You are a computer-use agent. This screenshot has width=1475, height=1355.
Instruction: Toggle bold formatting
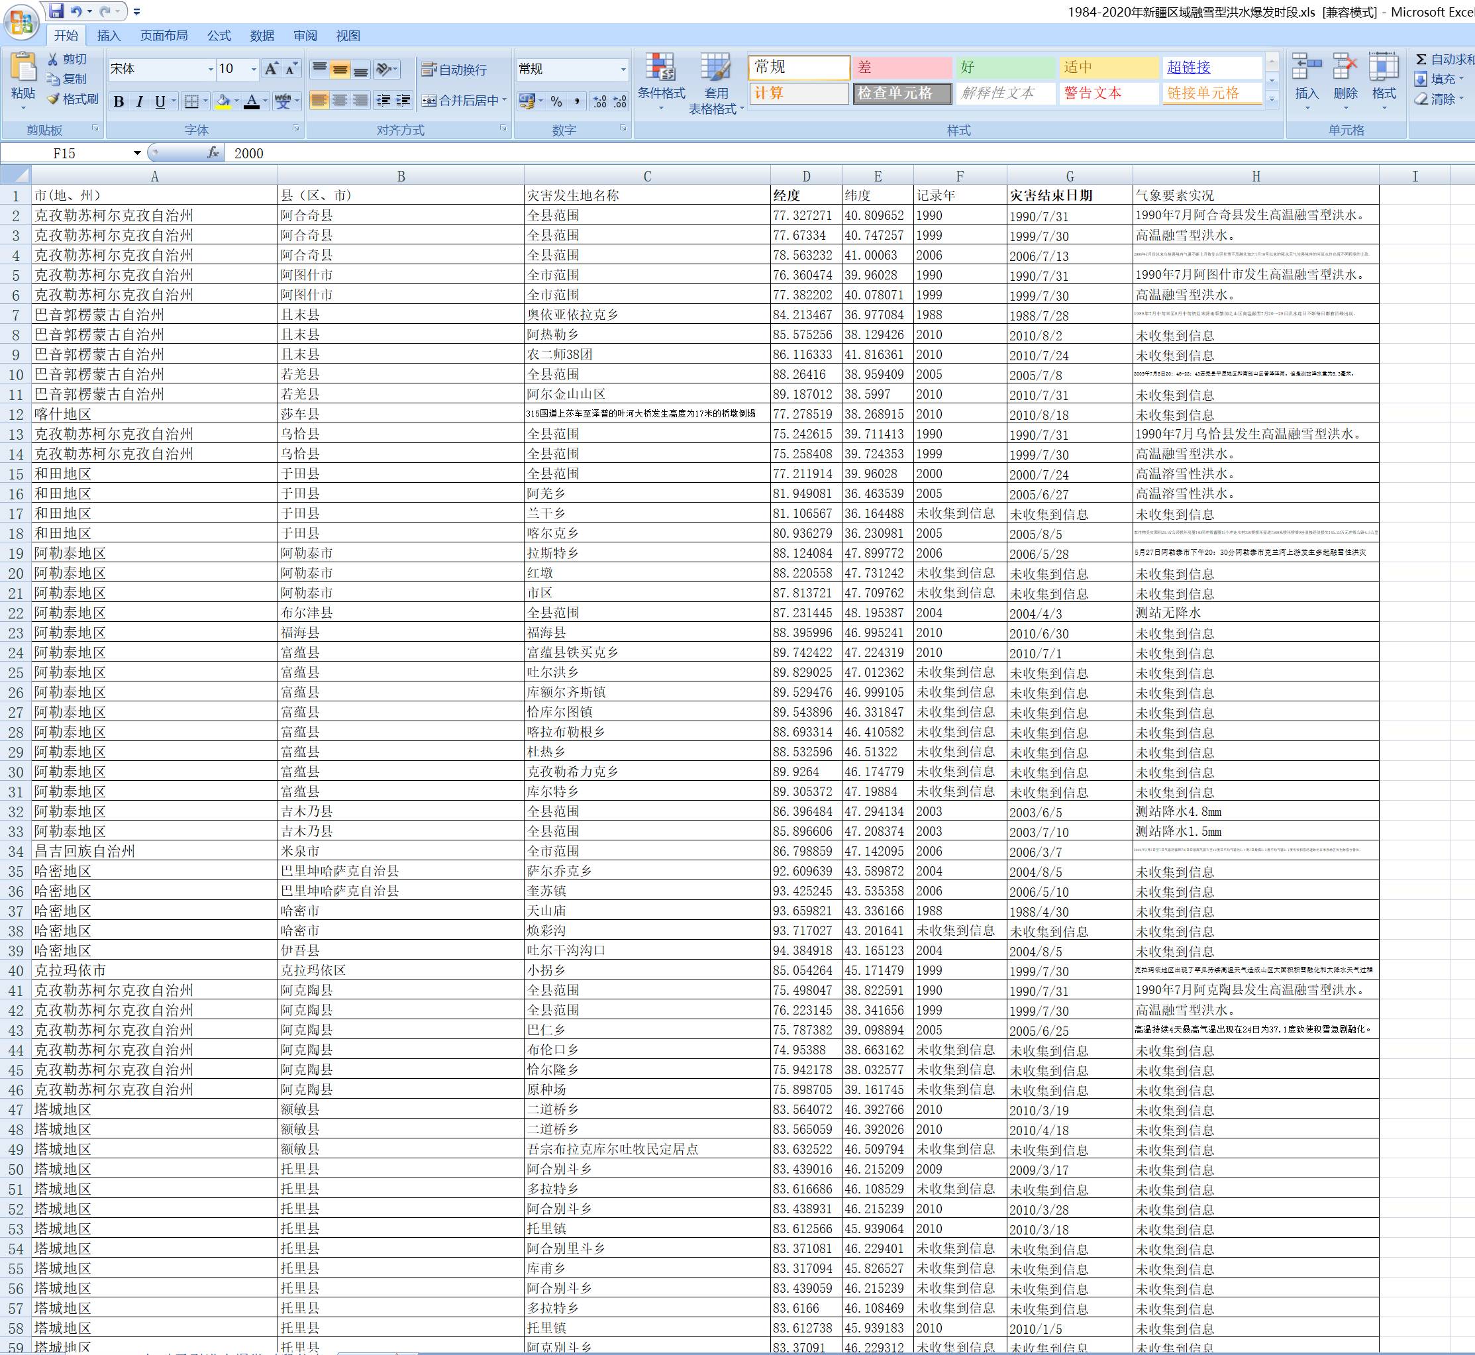coord(119,101)
